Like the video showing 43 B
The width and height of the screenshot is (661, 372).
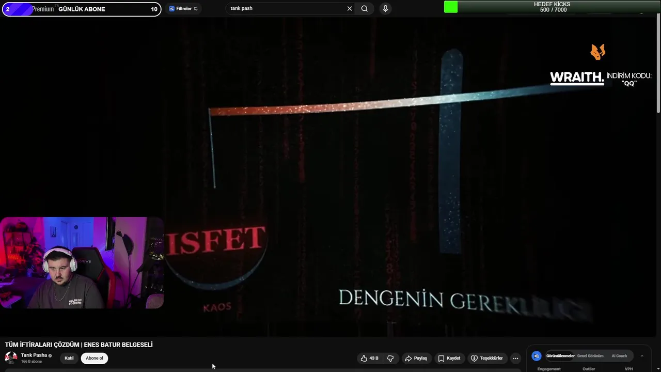tap(370, 358)
